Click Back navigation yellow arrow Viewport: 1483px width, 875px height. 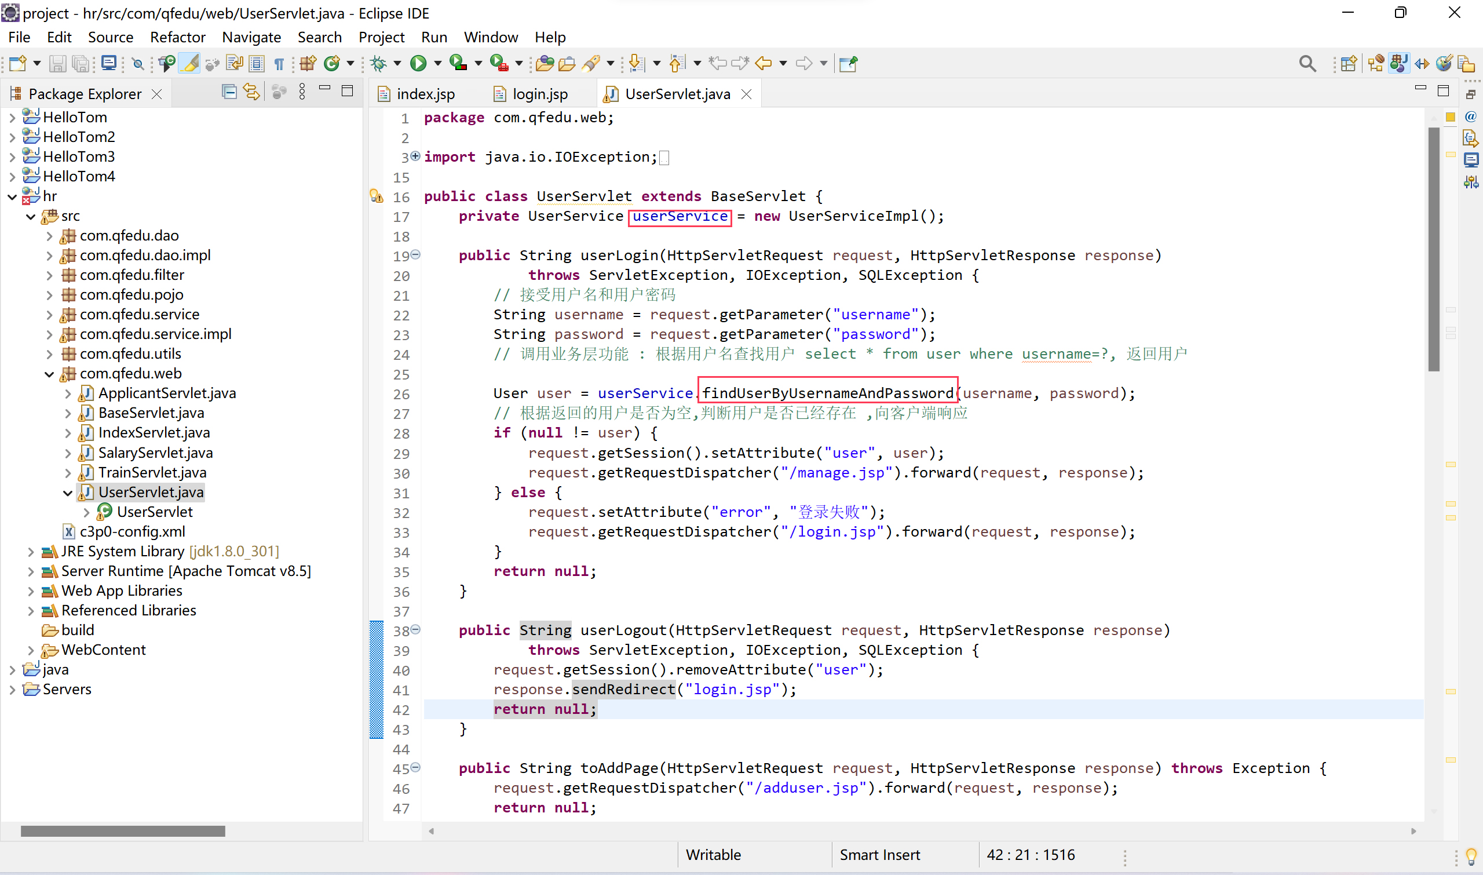764,63
